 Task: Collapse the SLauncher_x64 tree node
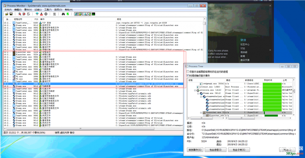point(204,116)
